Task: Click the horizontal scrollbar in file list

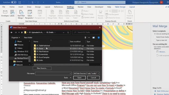Action: pos(61,65)
